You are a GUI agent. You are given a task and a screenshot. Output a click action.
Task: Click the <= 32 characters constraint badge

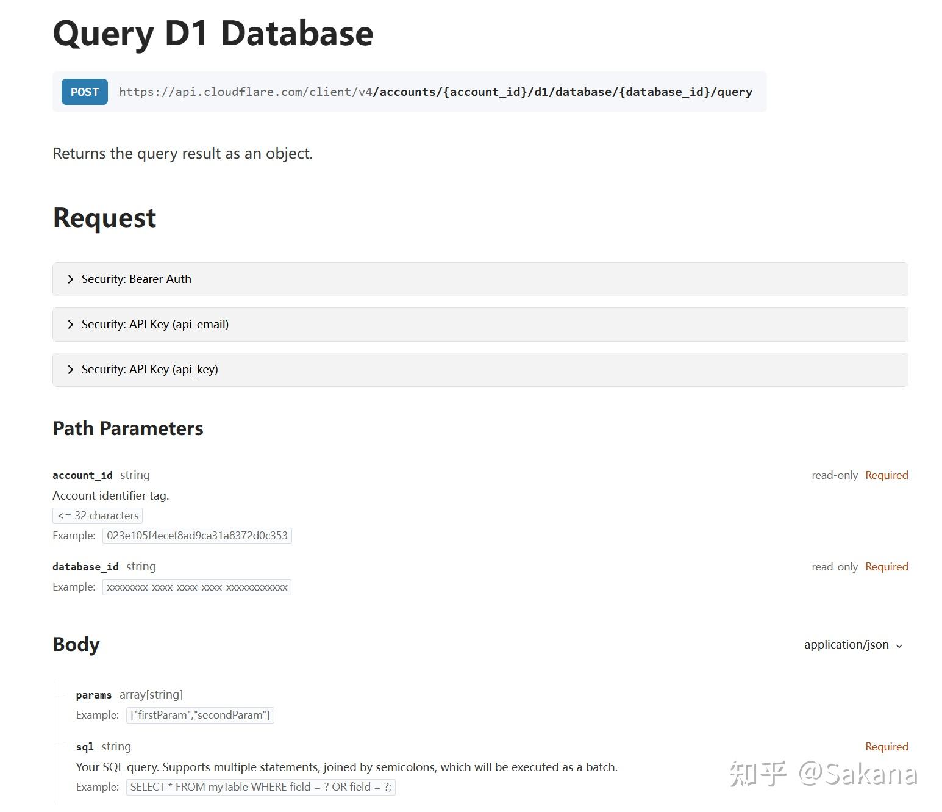click(97, 515)
